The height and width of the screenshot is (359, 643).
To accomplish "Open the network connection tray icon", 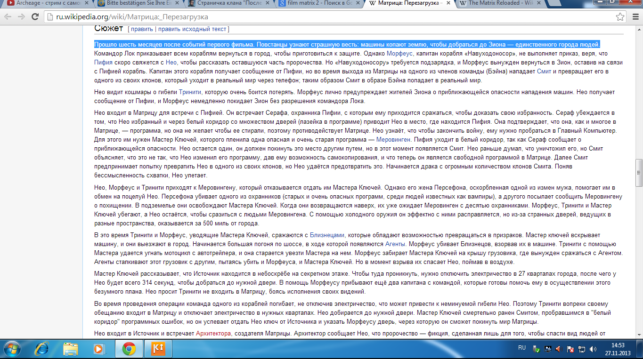I will (581, 350).
